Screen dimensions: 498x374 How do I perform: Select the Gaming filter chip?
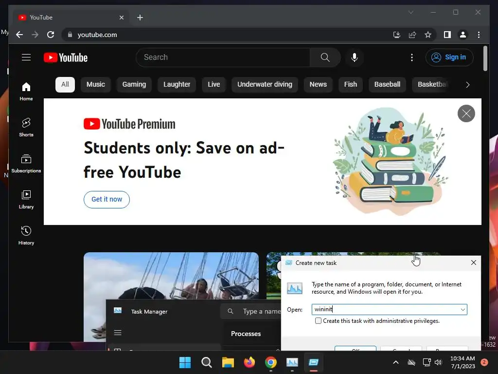(134, 85)
